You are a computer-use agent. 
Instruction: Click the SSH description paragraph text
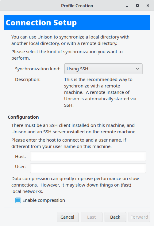click(100, 92)
